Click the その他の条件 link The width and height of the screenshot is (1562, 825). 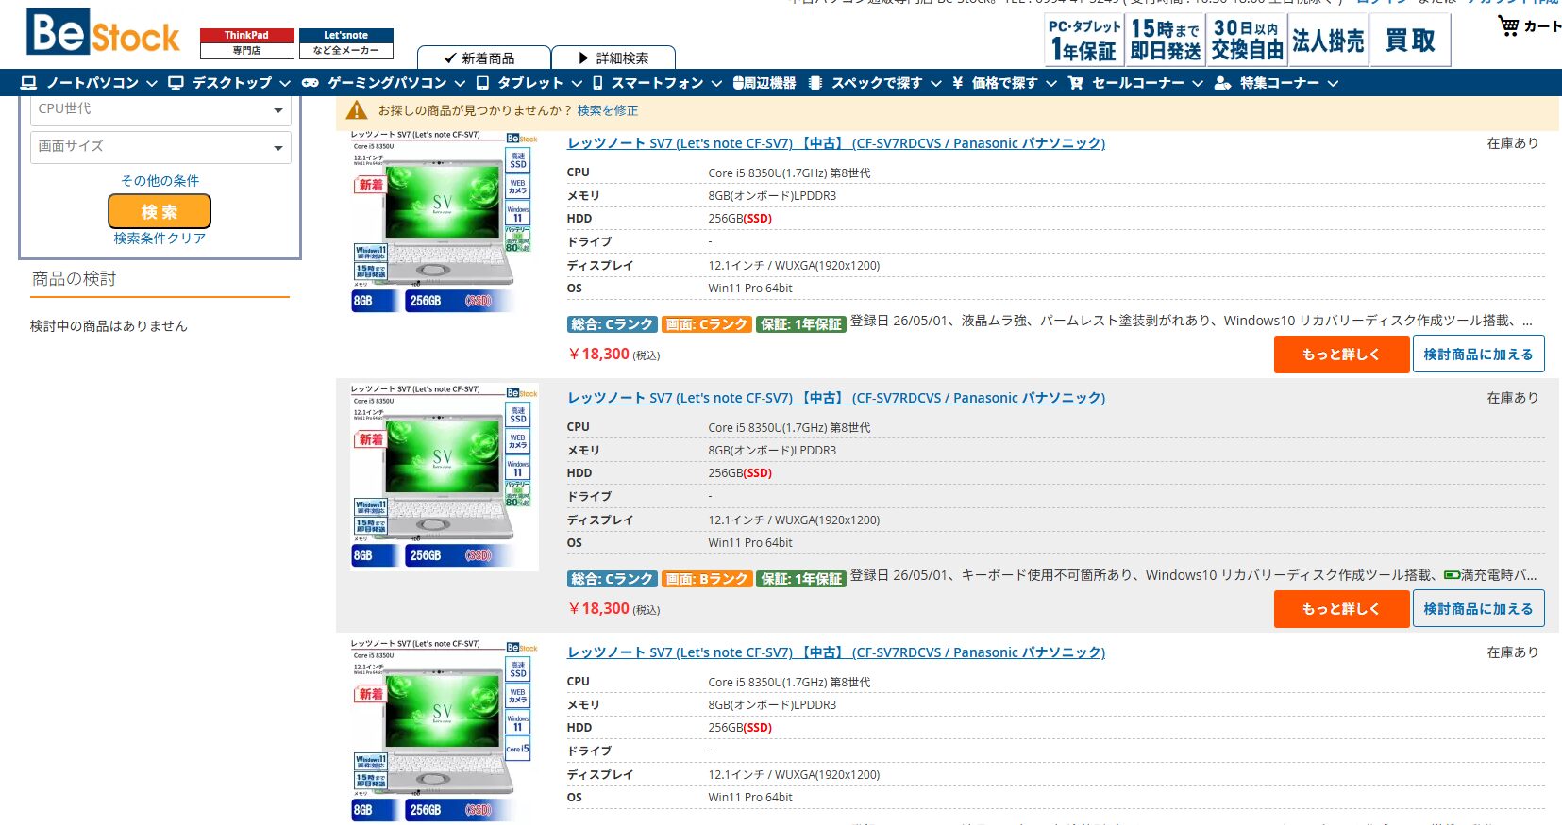tap(160, 180)
